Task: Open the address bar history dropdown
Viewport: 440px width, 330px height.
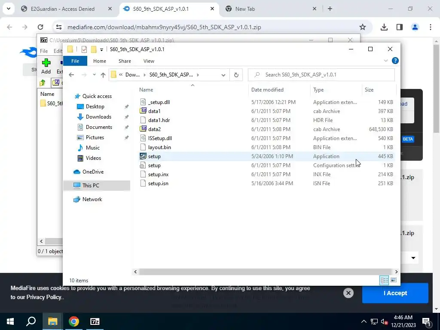Action: pos(223,75)
